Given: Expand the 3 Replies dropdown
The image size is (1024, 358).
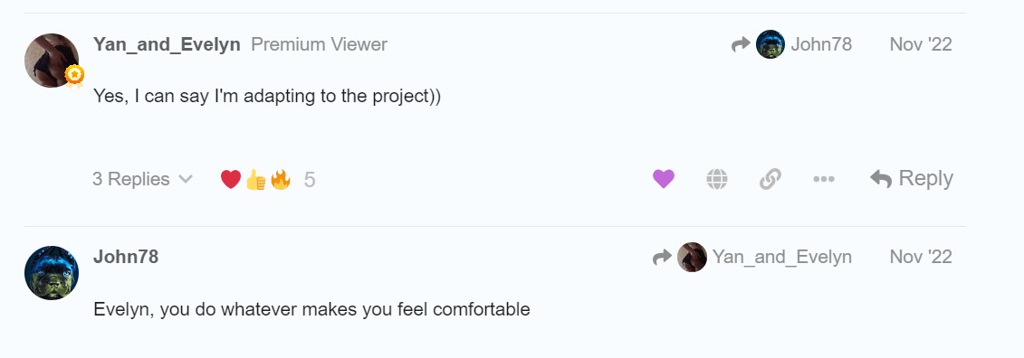Looking at the screenshot, I should [142, 179].
